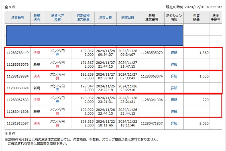This screenshot has width=226, height=151.
Task: Click the blue redacted box
Action: point(94,35)
